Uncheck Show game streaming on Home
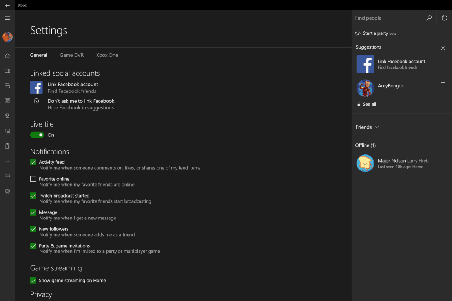Viewport: 452px width, 301px height. [33, 281]
